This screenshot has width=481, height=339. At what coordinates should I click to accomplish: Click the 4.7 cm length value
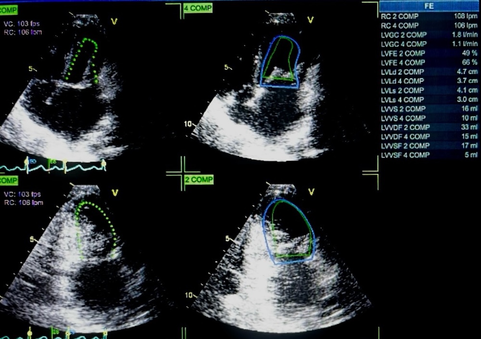tap(467, 72)
